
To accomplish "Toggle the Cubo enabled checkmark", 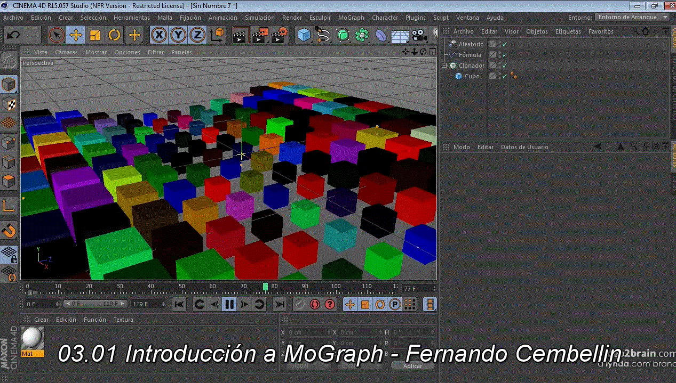I will tap(504, 76).
